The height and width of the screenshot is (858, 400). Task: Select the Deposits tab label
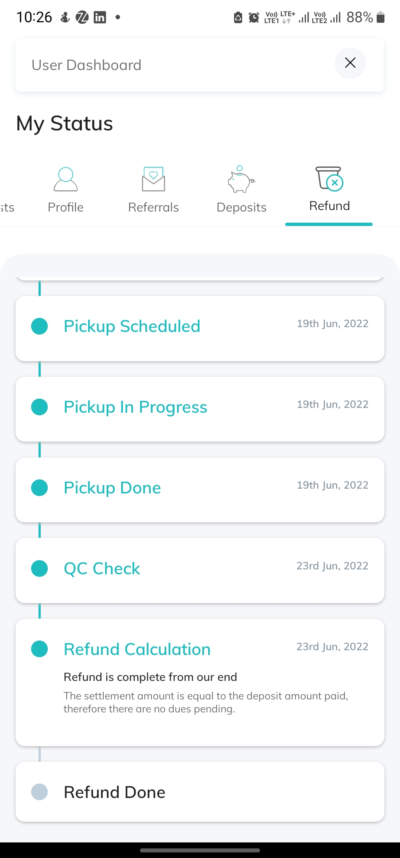point(241,207)
